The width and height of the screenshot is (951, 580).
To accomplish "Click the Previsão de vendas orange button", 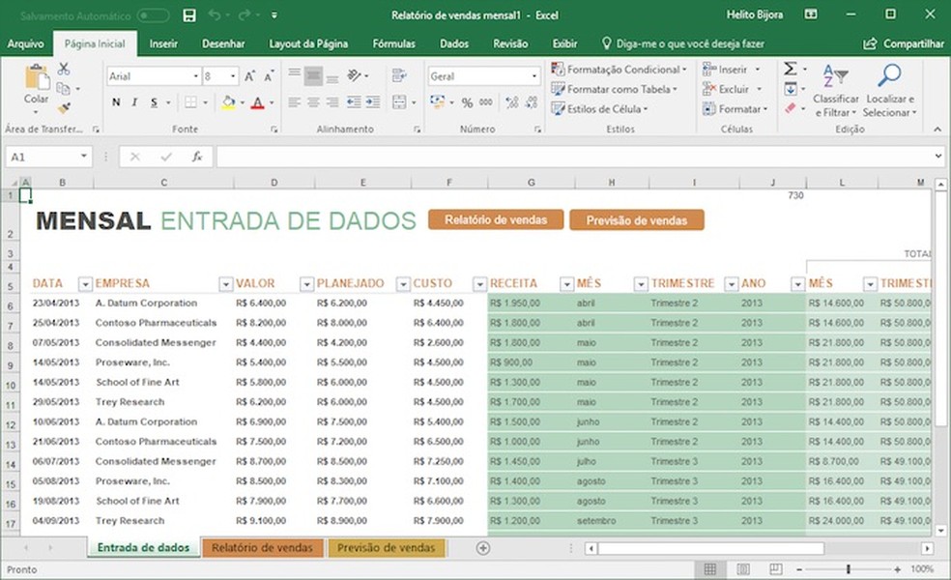I will [x=637, y=219].
